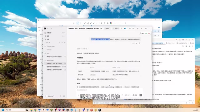Open Chrome from the taskbar
Screen dimensions: 200x112
coord(35,110)
